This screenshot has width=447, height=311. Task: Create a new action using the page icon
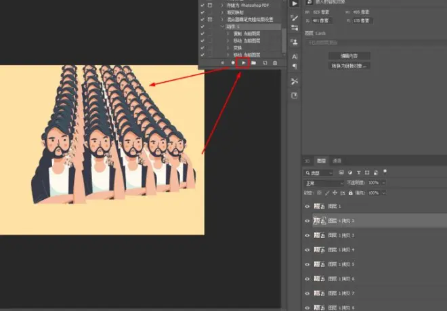click(265, 63)
